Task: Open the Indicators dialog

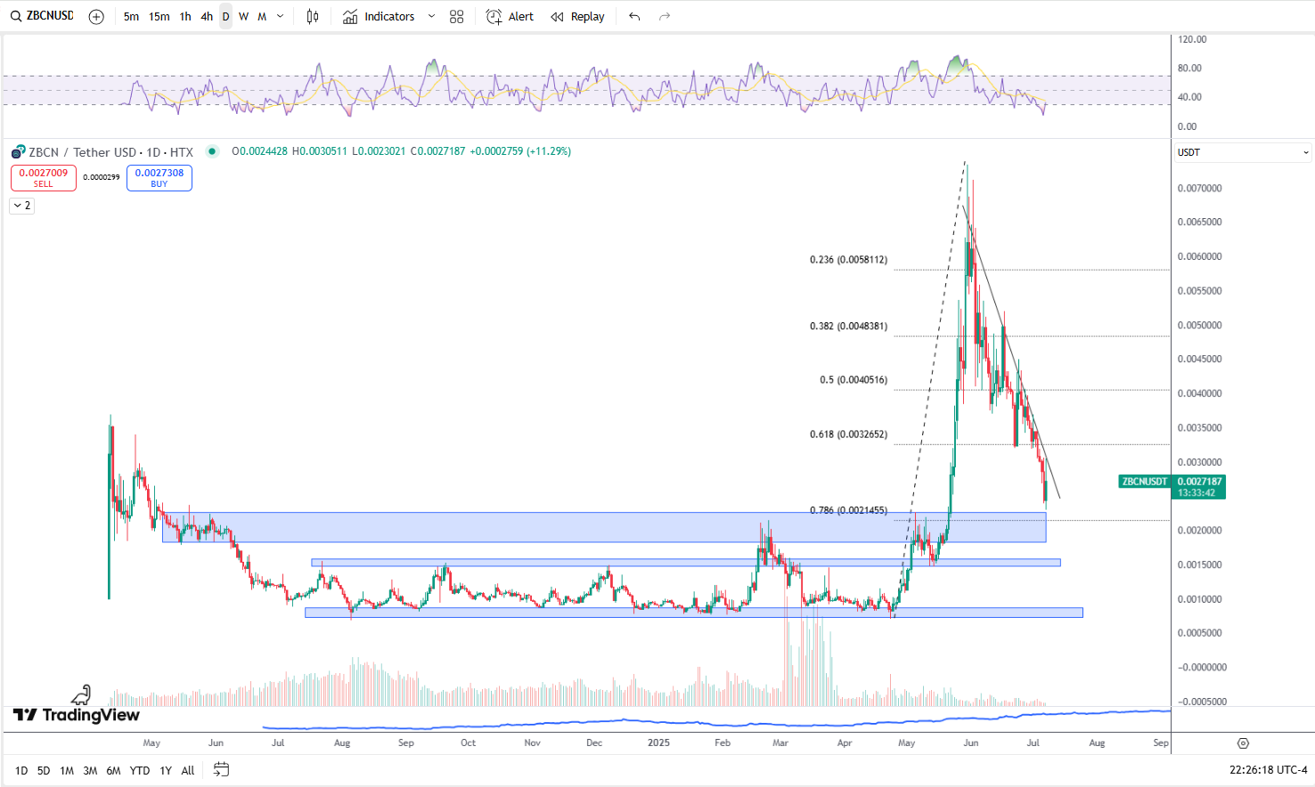Action: click(x=379, y=16)
